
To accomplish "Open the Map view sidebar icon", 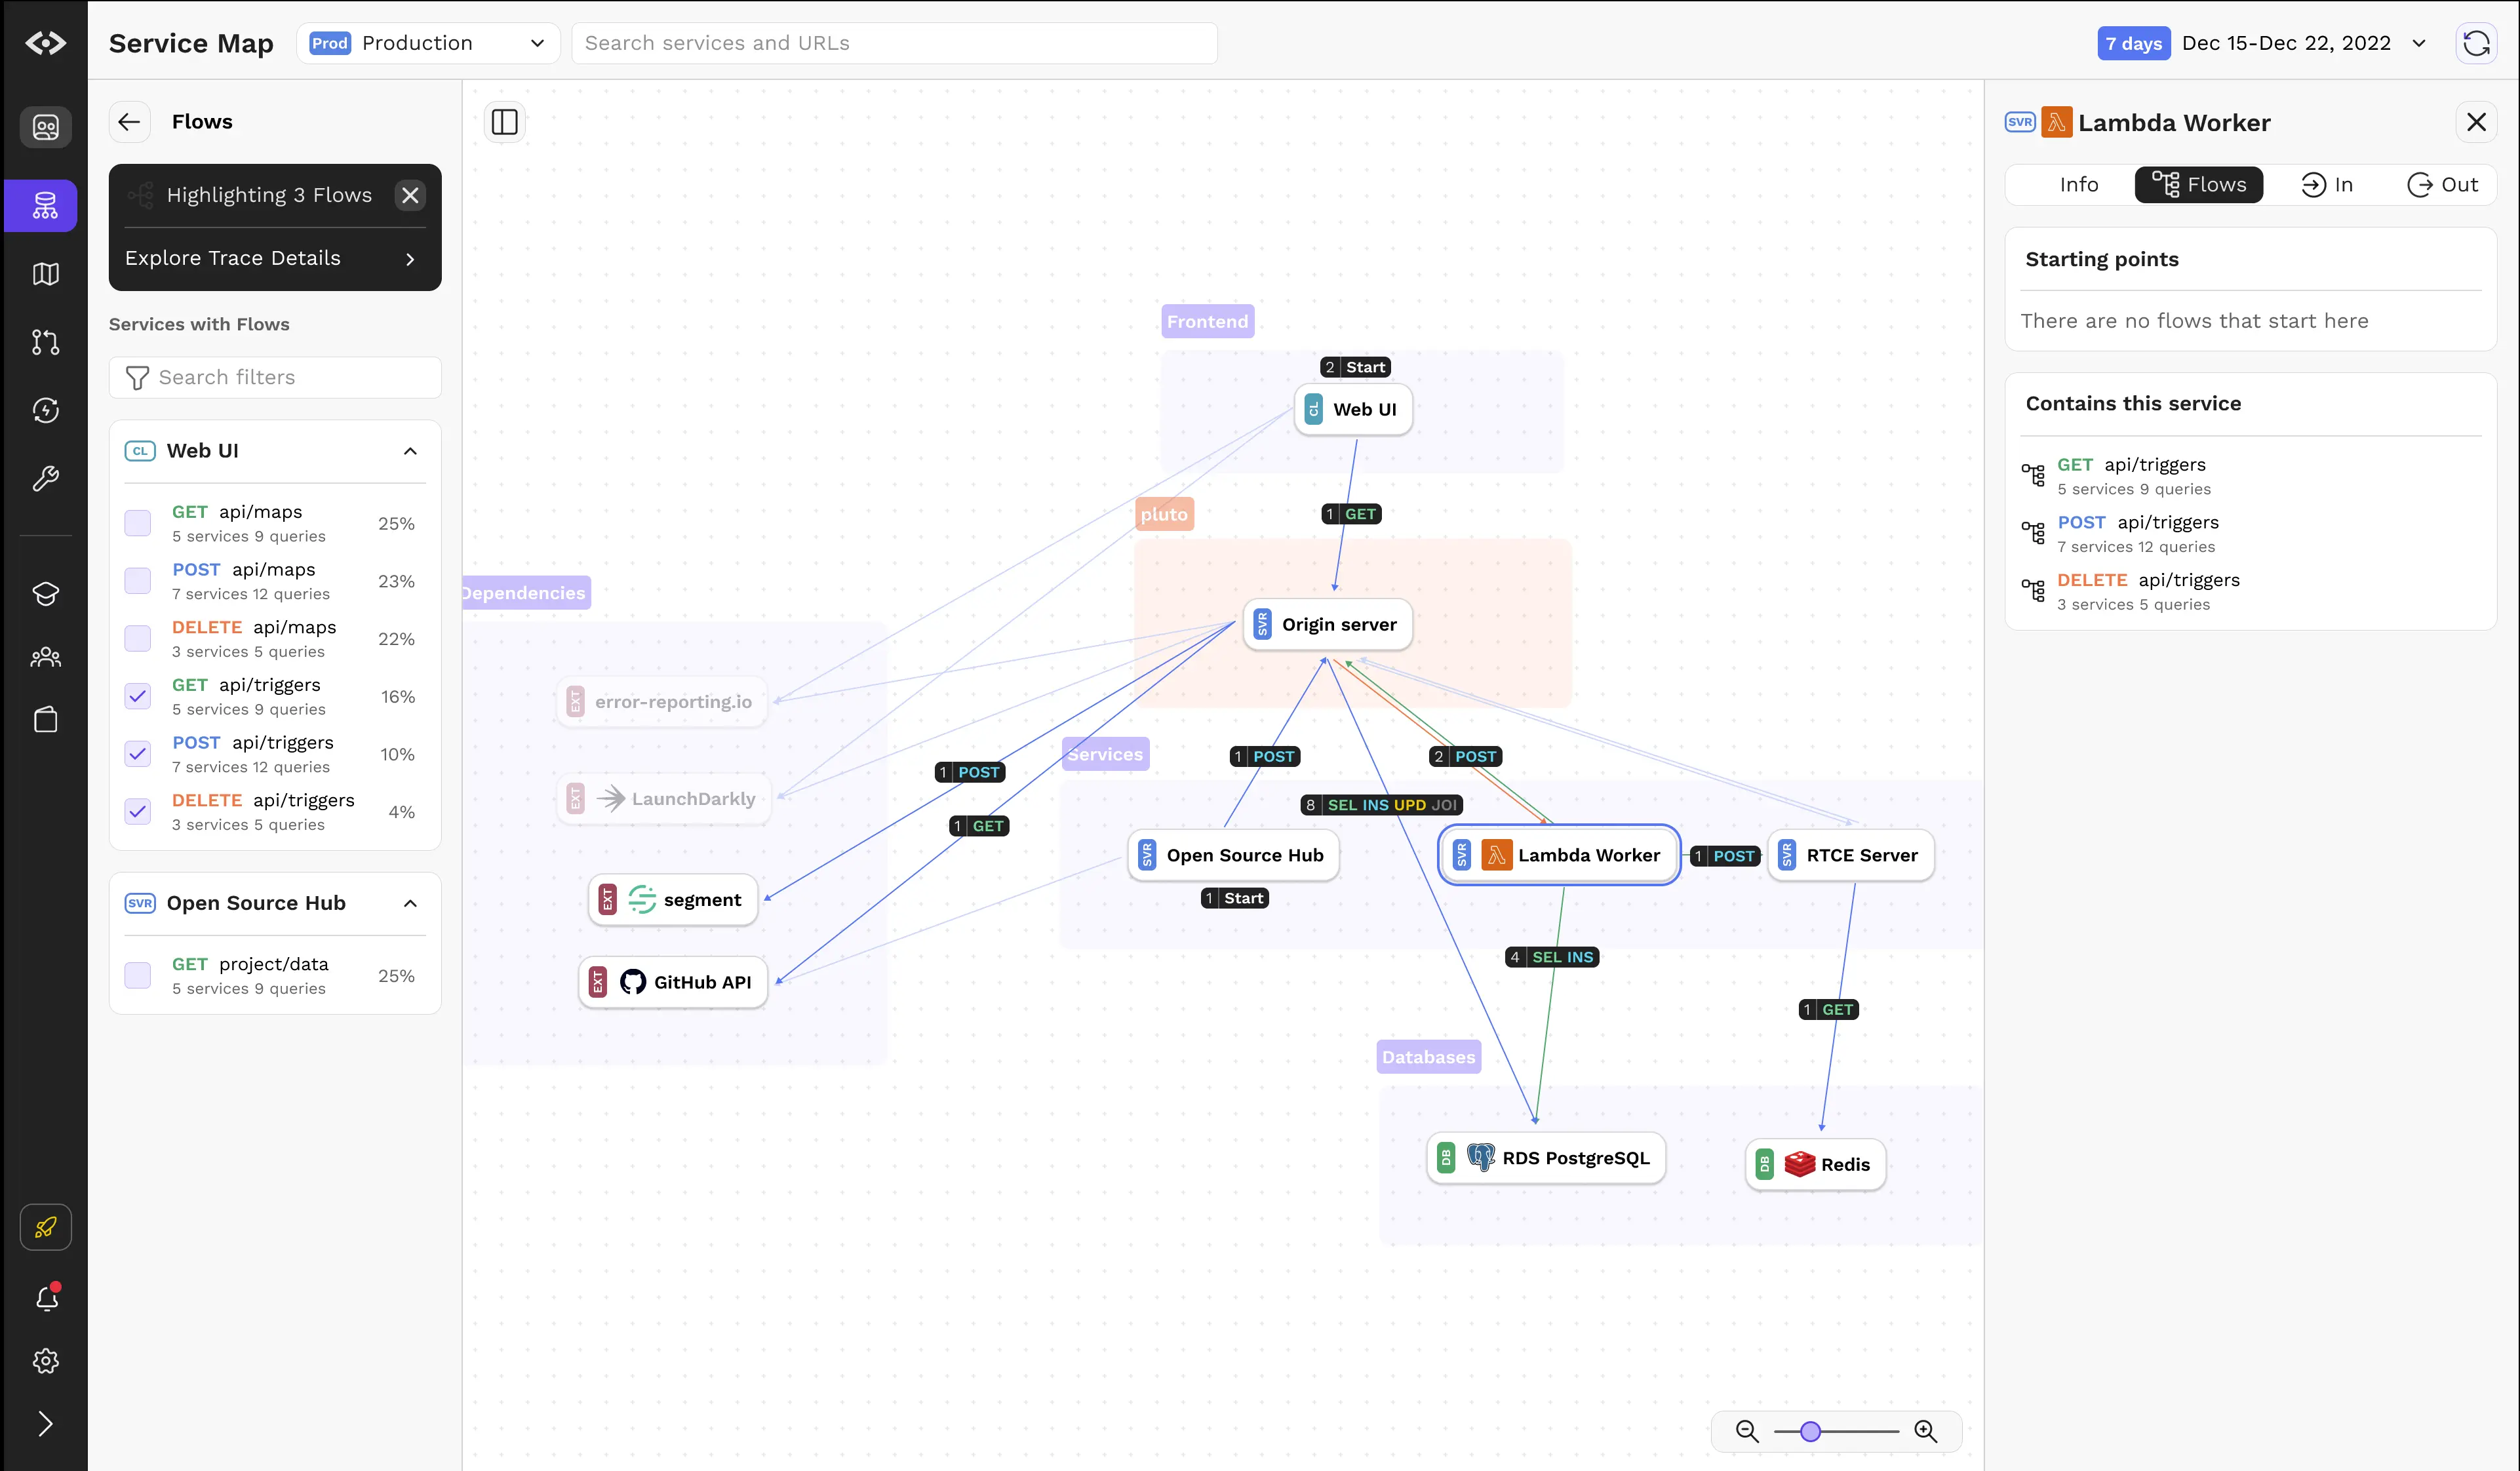I will pos(45,273).
